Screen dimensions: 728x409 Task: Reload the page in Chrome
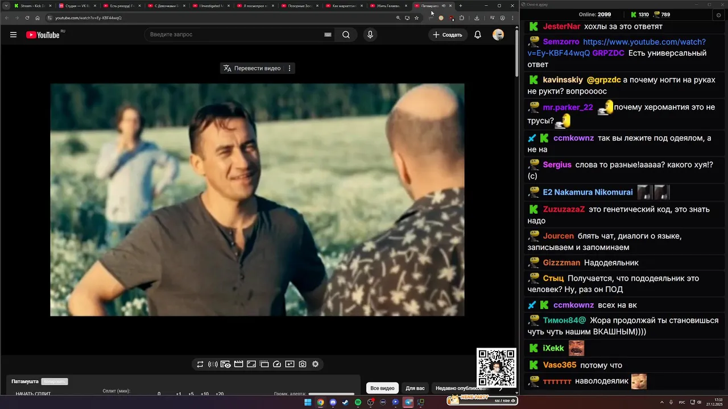(27, 18)
